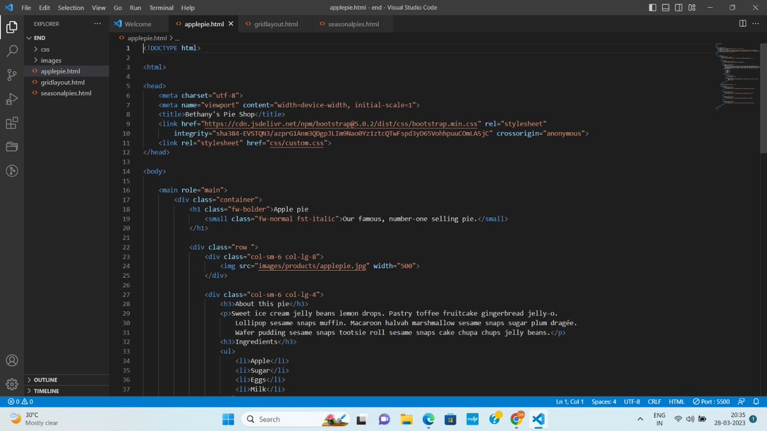The image size is (767, 431).
Task: Open the Run and Debug view
Action: click(12, 99)
